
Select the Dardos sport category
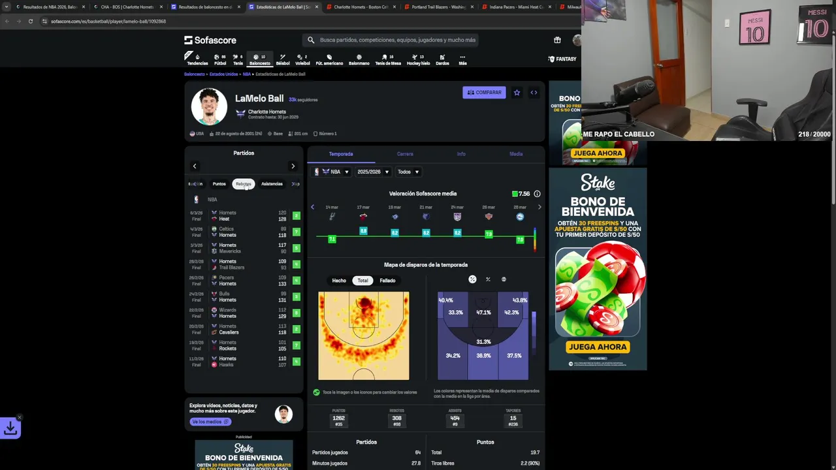442,59
